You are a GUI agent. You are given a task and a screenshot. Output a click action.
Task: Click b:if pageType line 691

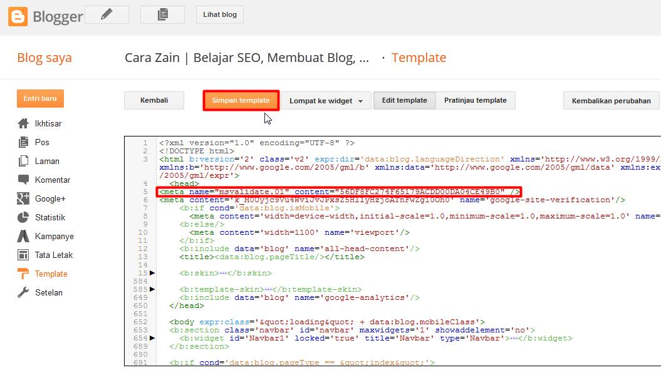(302, 362)
